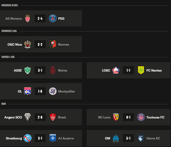
Task: Click the OM Marseille logo
Action: tap(116, 138)
